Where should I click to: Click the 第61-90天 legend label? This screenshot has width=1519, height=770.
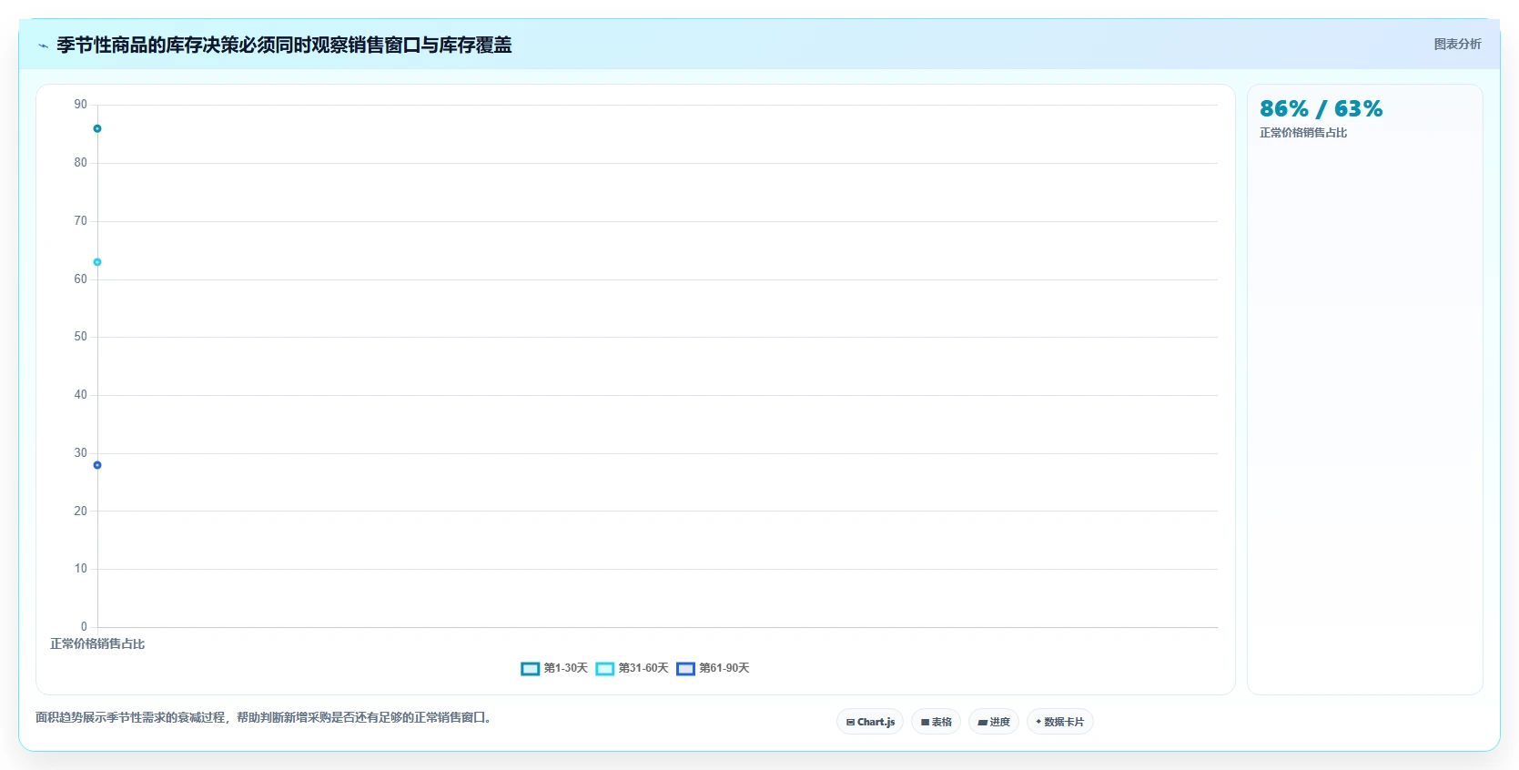pos(724,668)
